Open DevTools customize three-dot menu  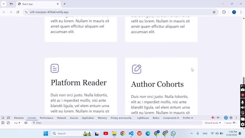[236, 118]
